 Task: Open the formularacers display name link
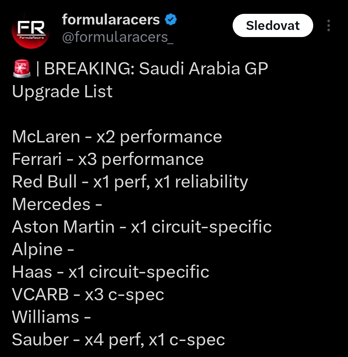(111, 20)
